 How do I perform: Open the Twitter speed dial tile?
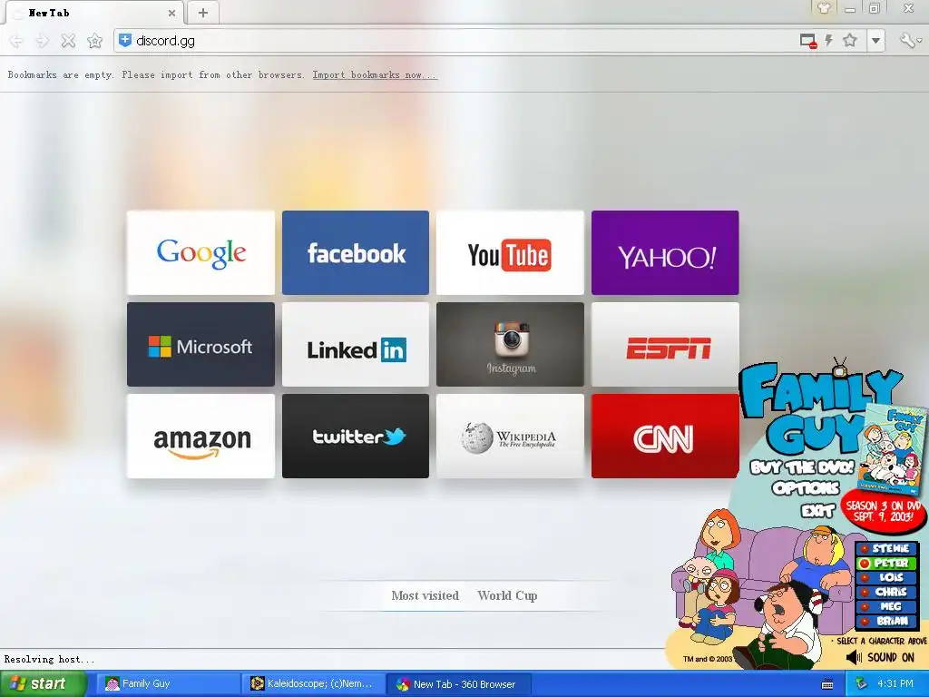[x=356, y=437]
